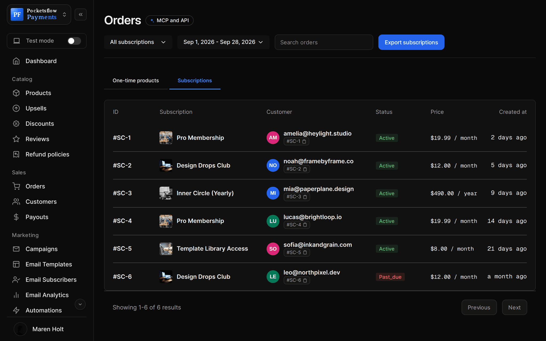
Task: Copy the #SC-3 ID via clipboard icon
Action: tap(305, 197)
